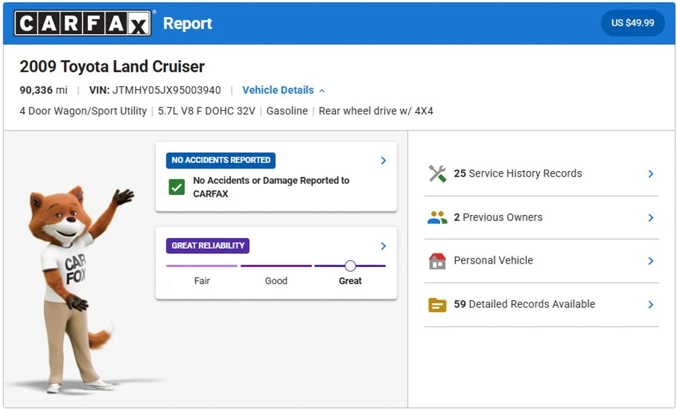Expand Personal Vehicle chevron
The image size is (677, 409).
coord(651,261)
